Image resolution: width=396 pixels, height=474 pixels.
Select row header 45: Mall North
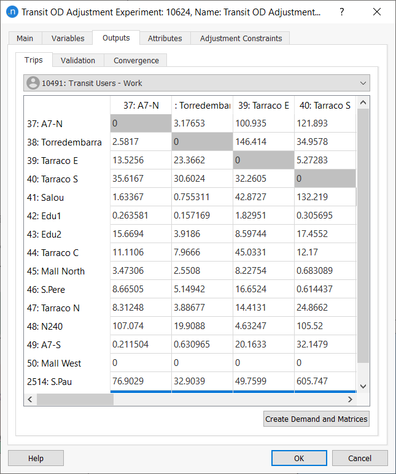tap(67, 271)
